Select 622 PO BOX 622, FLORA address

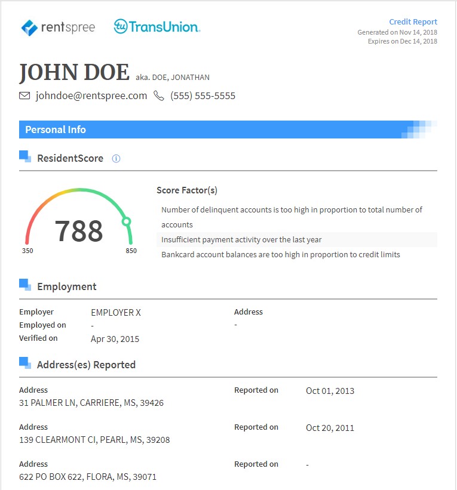tap(88, 477)
